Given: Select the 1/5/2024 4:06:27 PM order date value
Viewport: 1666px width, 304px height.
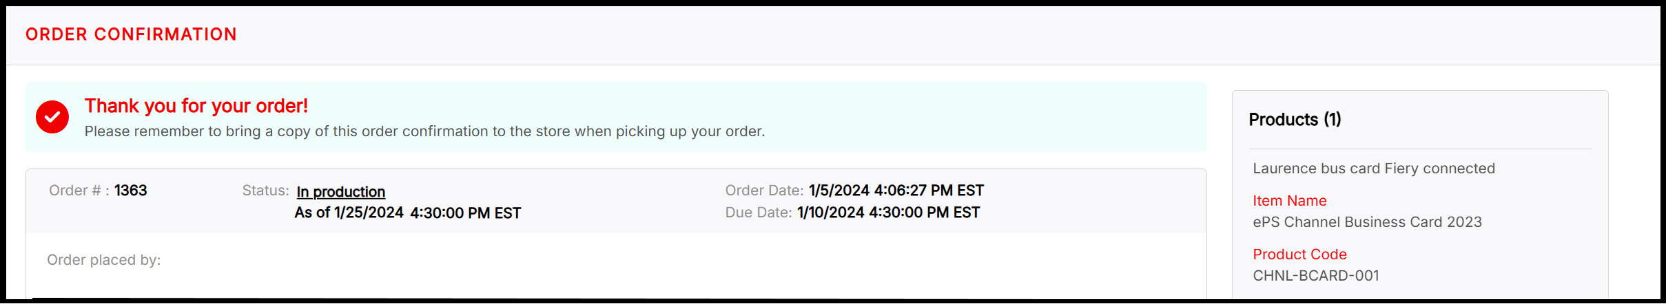Looking at the screenshot, I should click(896, 191).
